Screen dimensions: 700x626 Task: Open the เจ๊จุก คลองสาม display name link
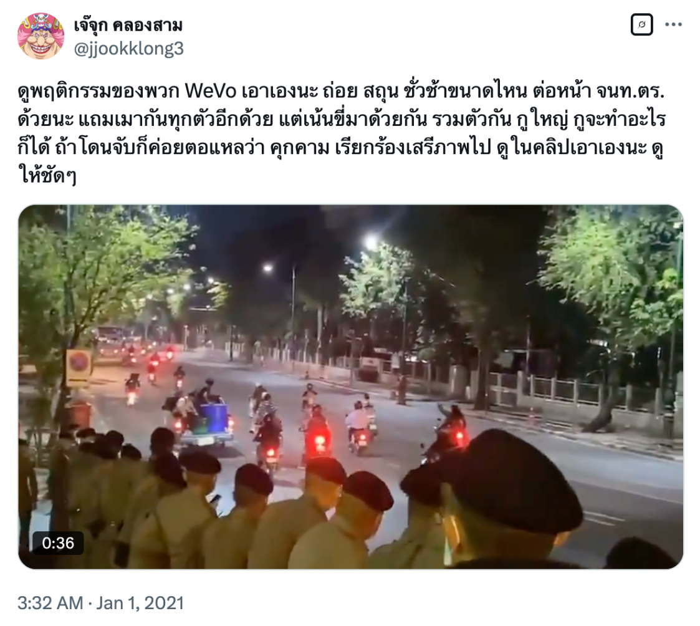tap(128, 26)
